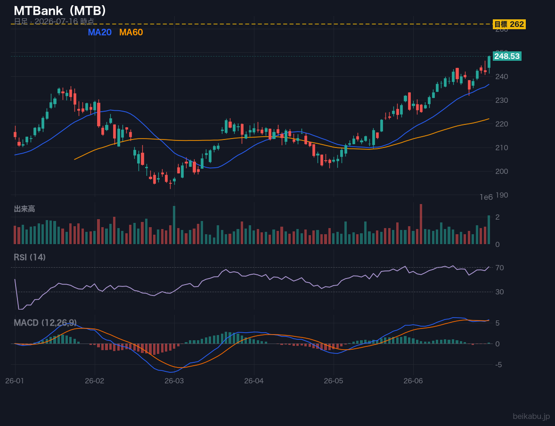Viewport: 555px width, 426px height.
Task: Select the MA60 legend label
Action: pos(131,32)
